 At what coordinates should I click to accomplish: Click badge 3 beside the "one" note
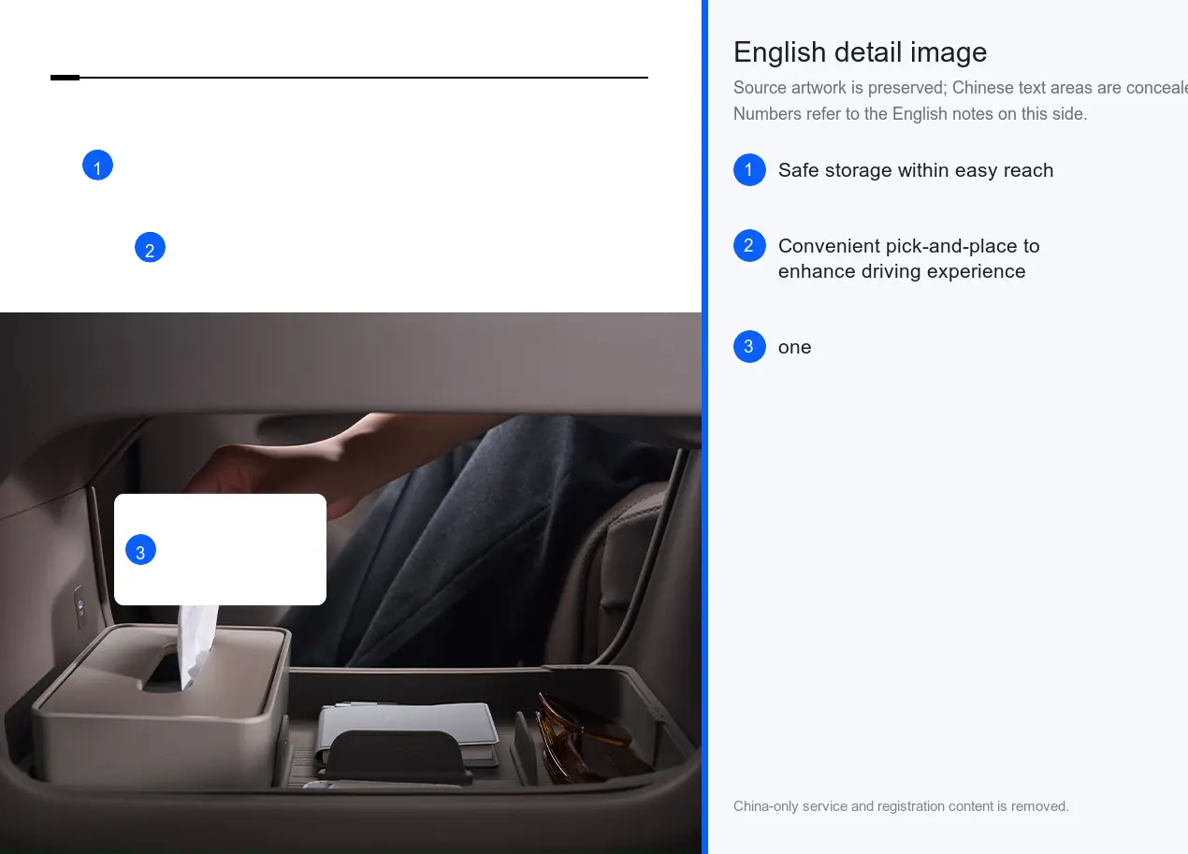coord(749,346)
